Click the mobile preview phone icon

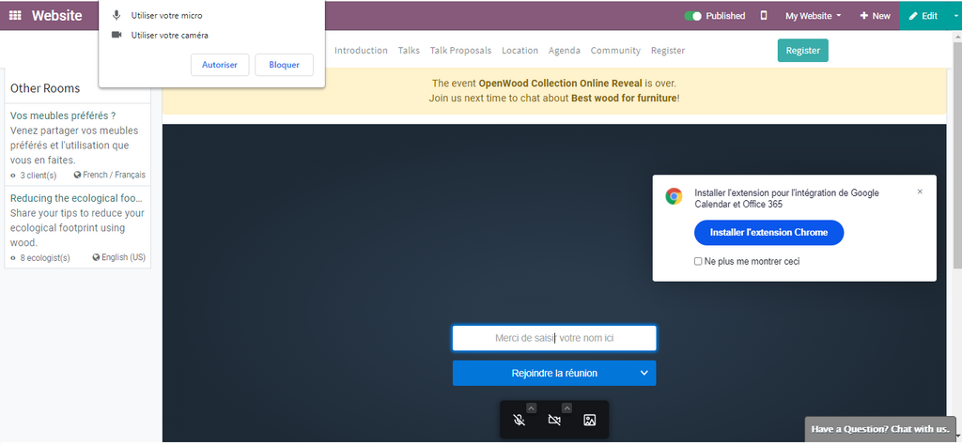coord(764,16)
